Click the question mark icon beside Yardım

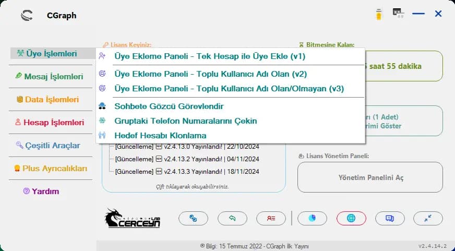[x=27, y=191]
